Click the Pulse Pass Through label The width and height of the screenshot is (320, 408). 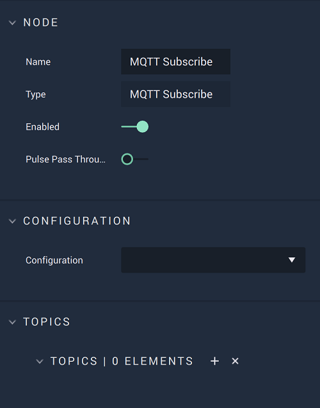pyautogui.click(x=65, y=159)
